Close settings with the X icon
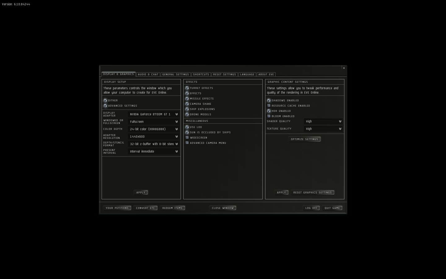Screen dimensions: 446x279 pyautogui.click(x=344, y=68)
